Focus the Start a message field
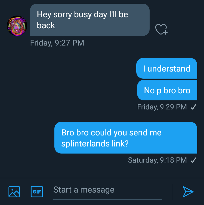This screenshot has height=205, width=204. pyautogui.click(x=108, y=190)
